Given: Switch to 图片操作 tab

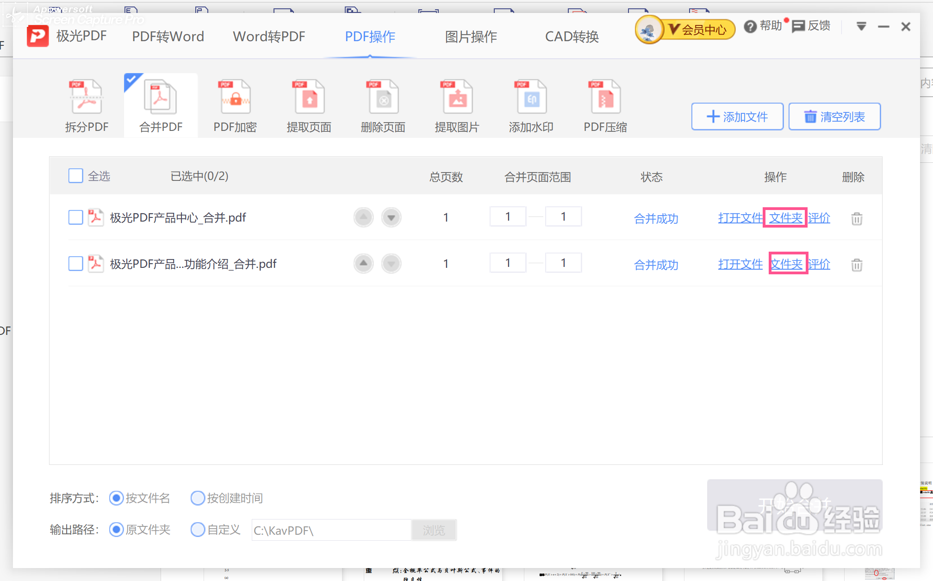Looking at the screenshot, I should 471,37.
